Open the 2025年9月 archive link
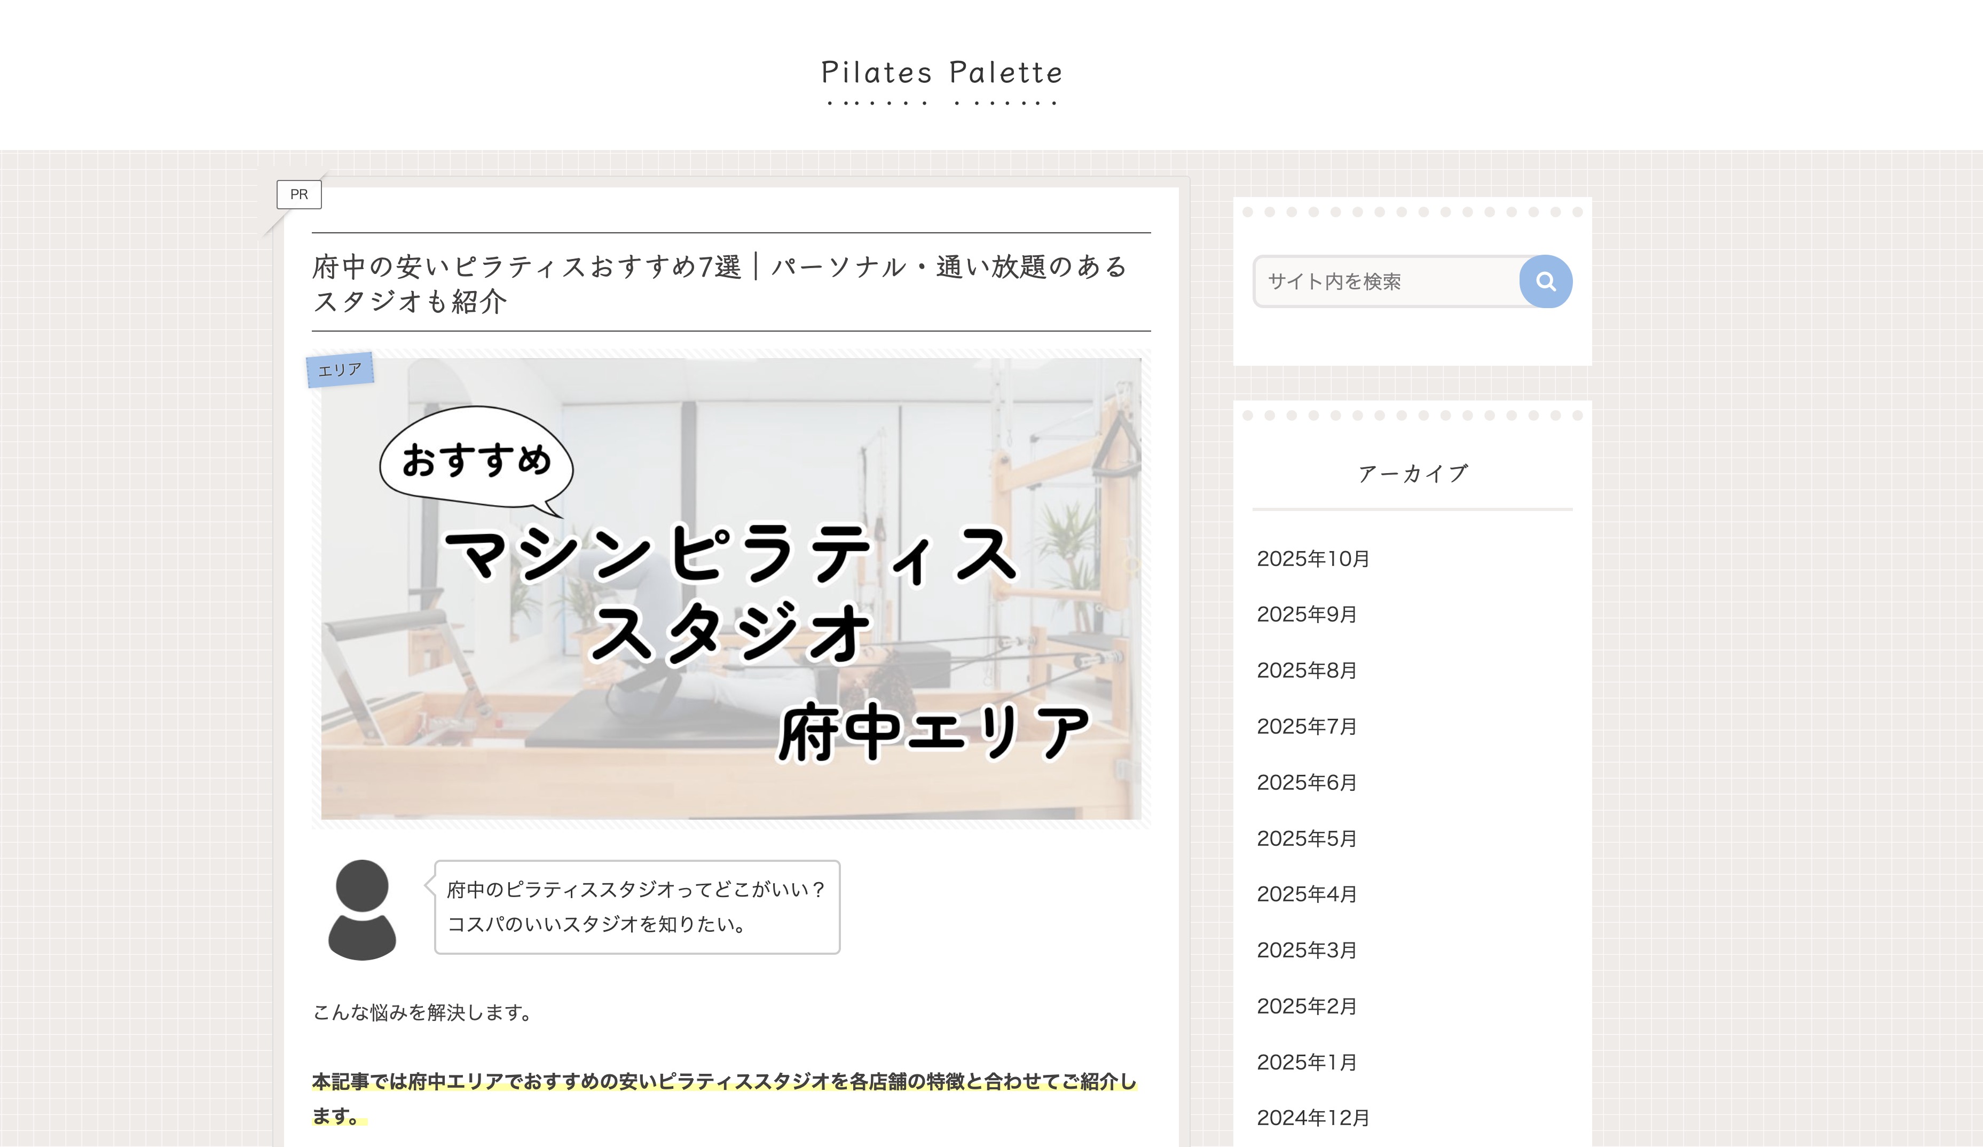Screen dimensions: 1983x1147 coord(1307,614)
